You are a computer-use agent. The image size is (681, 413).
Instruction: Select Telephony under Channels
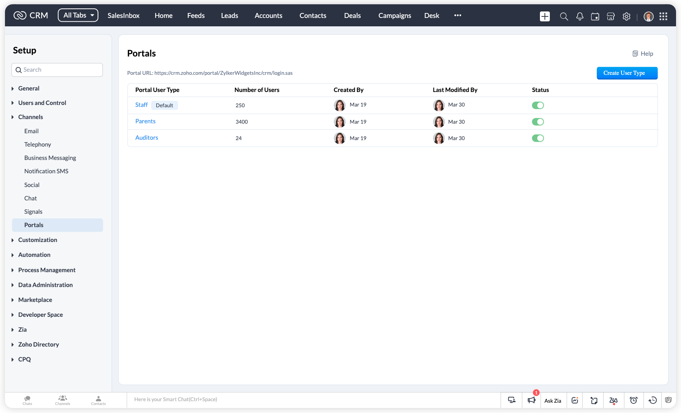(38, 144)
